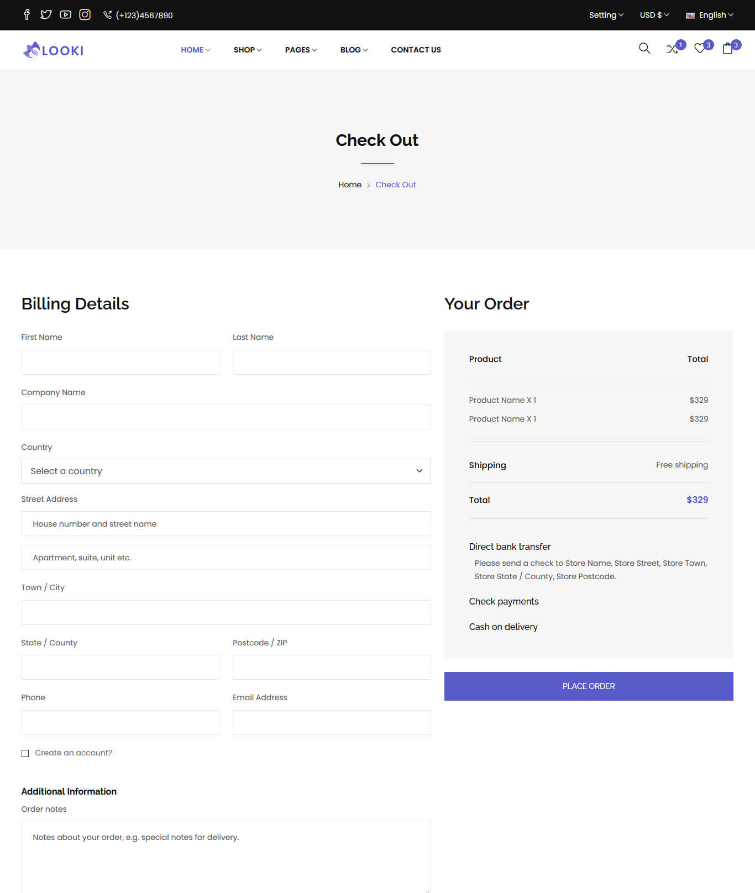Viewport: 755px width, 893px height.
Task: Go to Contact Us menu item
Action: coord(416,50)
